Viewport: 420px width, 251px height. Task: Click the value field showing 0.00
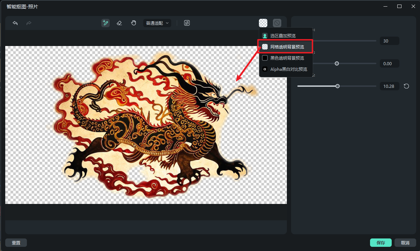[x=389, y=63]
